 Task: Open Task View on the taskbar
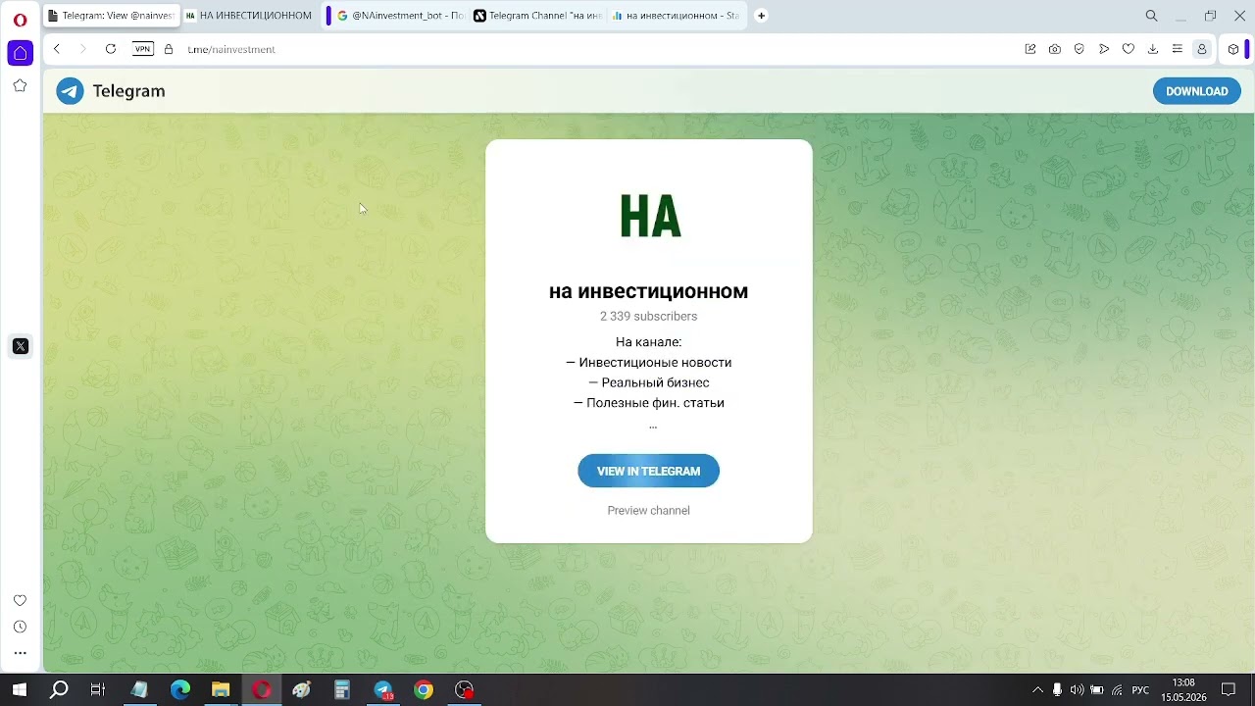click(x=98, y=690)
